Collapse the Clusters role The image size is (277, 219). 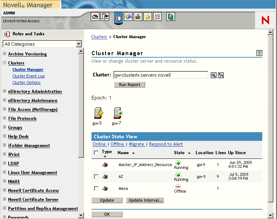pyautogui.click(x=5, y=63)
